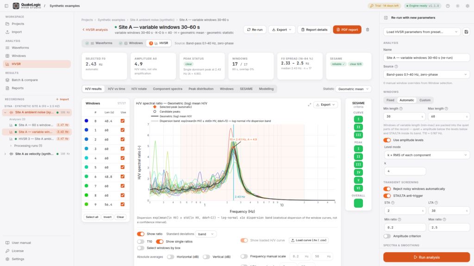
Task: Enable Select windows by box
Action: tap(141, 248)
